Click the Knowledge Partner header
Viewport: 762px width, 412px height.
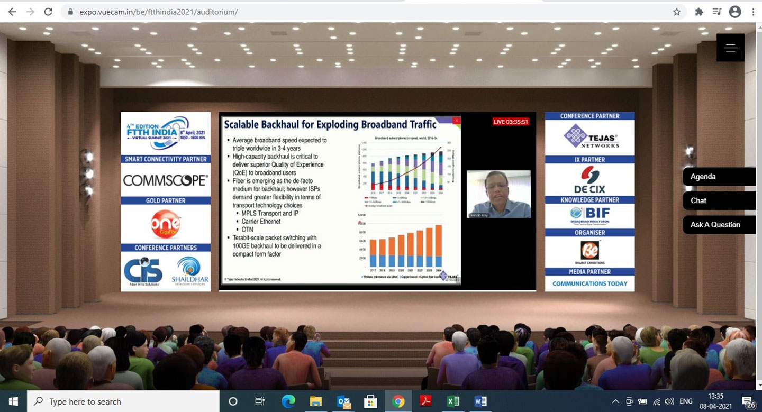click(x=590, y=200)
